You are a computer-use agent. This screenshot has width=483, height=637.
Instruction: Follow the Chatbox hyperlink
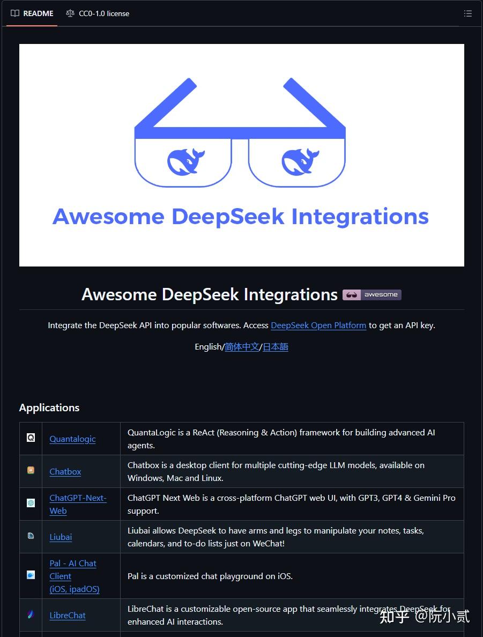coord(65,471)
